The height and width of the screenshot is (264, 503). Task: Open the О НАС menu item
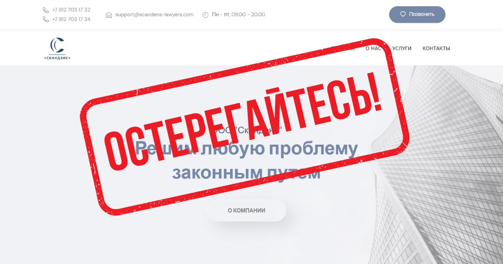tap(373, 48)
